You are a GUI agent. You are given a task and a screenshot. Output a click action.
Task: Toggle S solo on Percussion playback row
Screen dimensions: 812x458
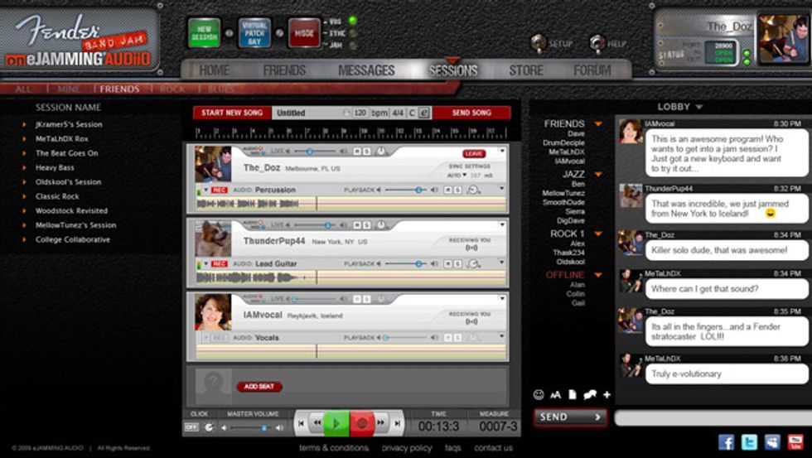pos(457,190)
